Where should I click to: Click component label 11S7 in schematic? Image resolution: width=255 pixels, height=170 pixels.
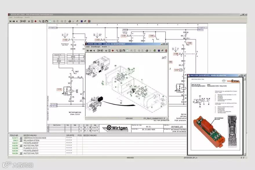(x=176, y=70)
